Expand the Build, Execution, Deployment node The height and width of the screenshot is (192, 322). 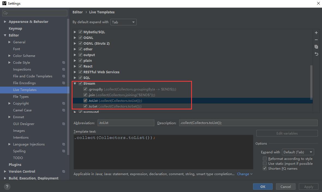pyautogui.click(x=5, y=178)
